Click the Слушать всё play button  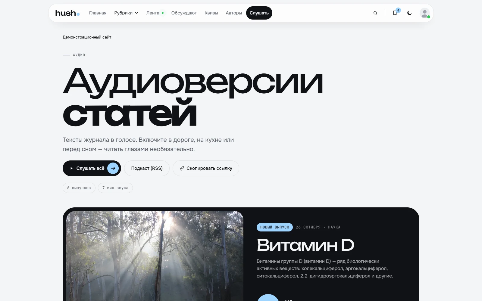tap(92, 168)
